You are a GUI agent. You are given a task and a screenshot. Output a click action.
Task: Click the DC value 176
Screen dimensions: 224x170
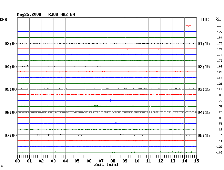click(x=220, y=49)
